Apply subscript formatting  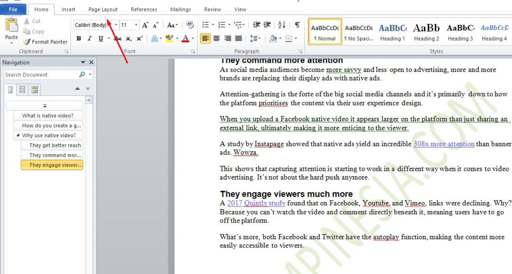point(129,39)
